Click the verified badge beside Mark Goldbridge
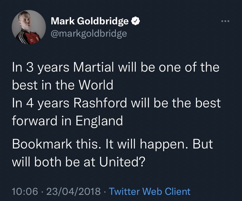 pos(134,21)
